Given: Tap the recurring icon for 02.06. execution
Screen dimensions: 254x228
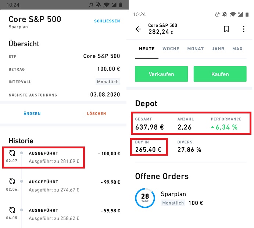Looking at the screenshot, I should point(12,181).
